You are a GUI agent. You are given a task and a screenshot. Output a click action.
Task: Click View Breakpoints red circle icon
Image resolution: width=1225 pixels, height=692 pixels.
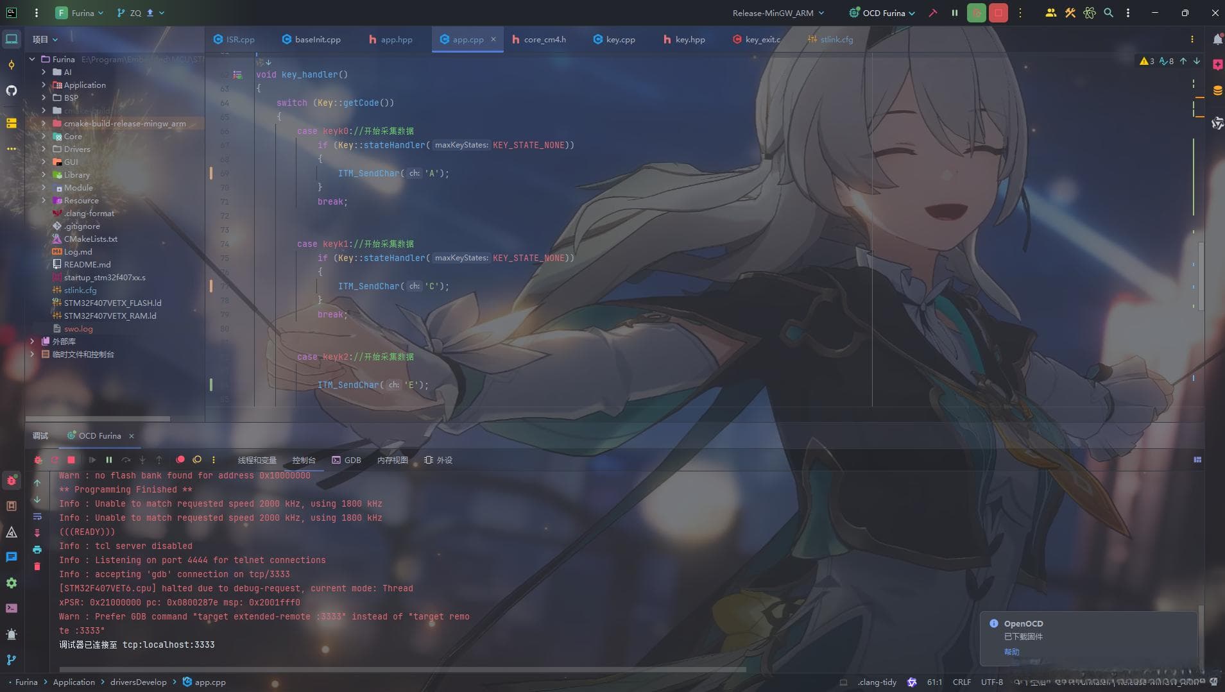pos(180,460)
